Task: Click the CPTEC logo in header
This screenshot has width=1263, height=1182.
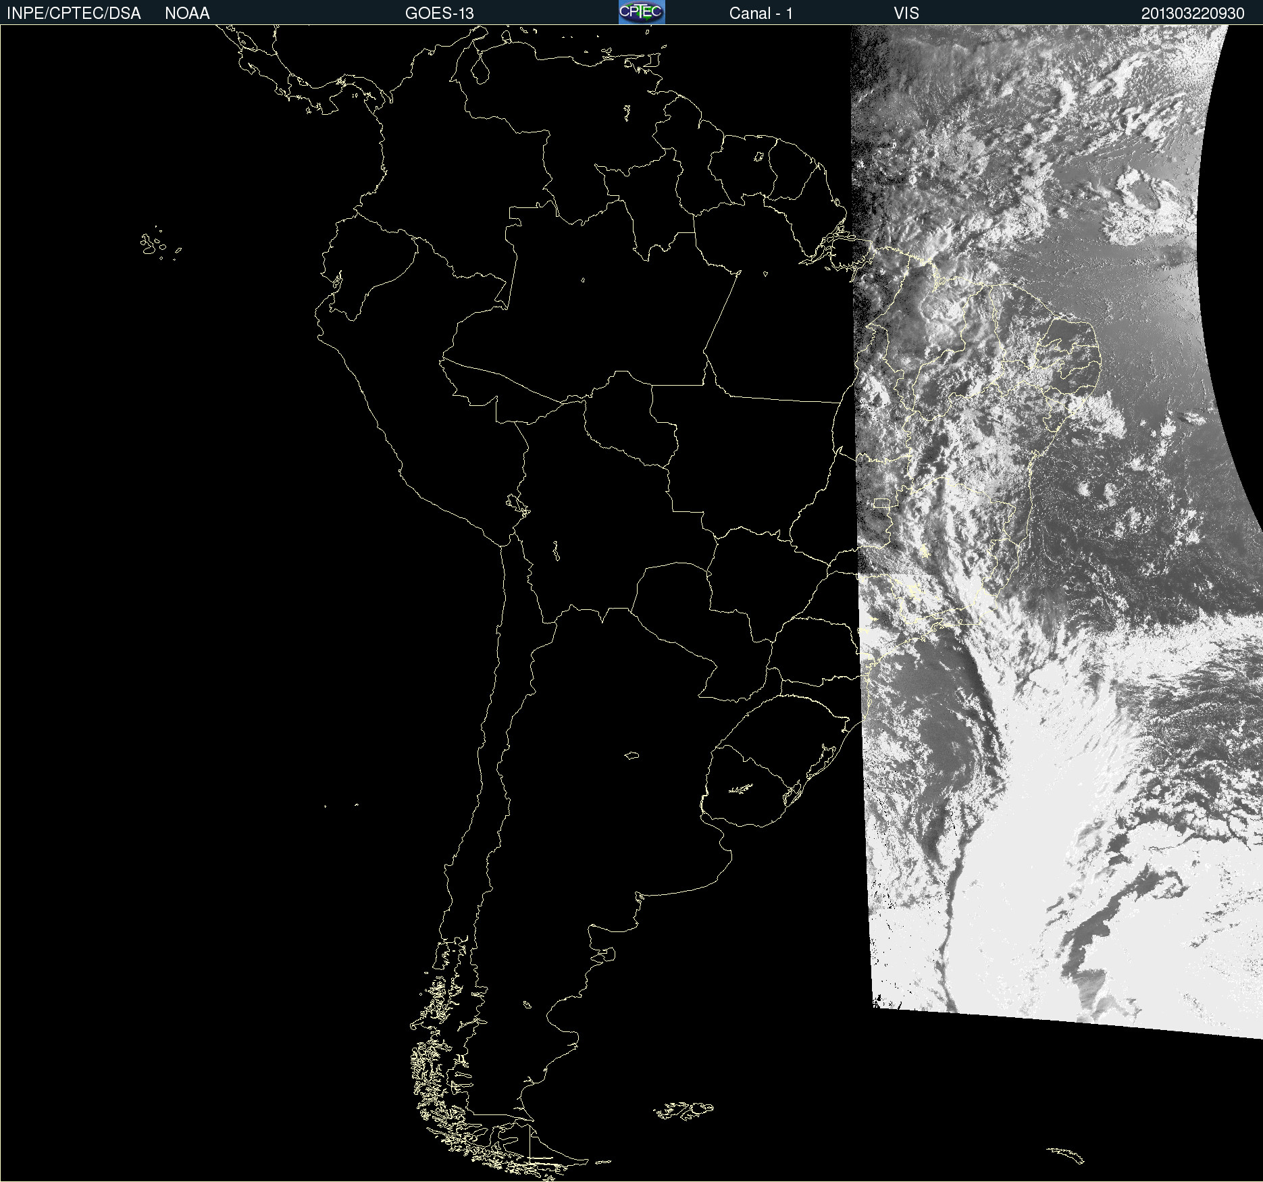Action: tap(641, 12)
